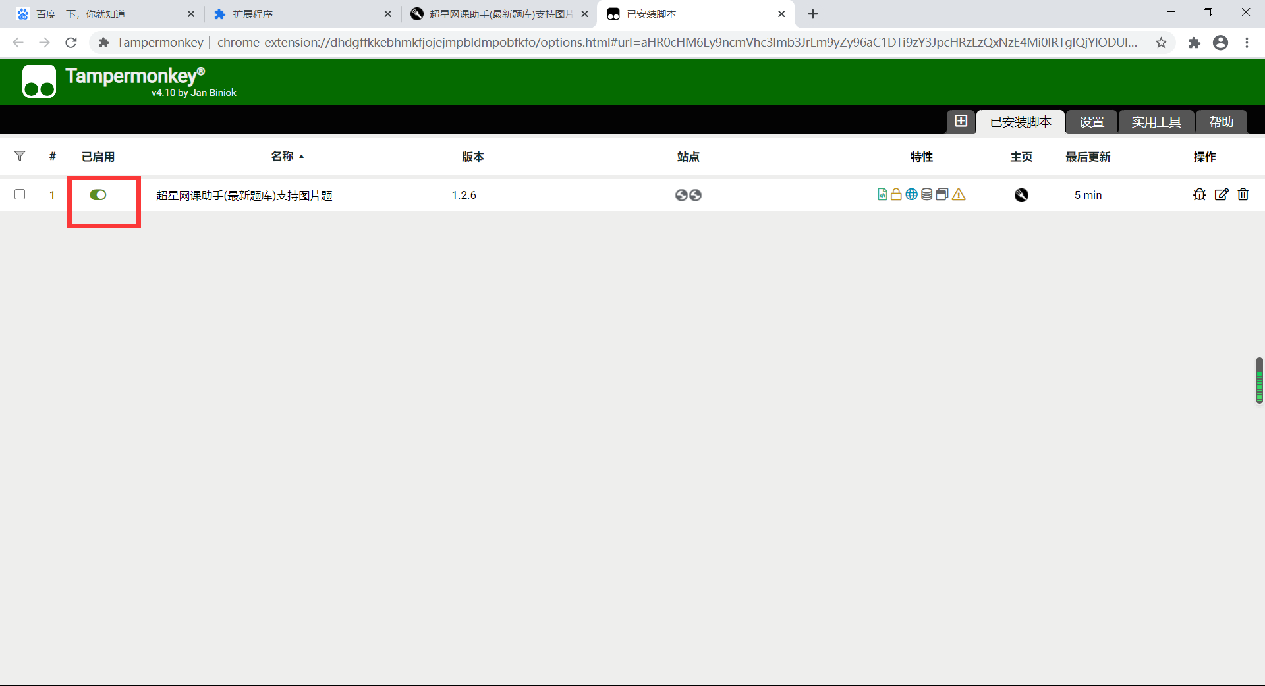The height and width of the screenshot is (686, 1265).
Task: Click the database storage feature icon
Action: (x=926, y=194)
